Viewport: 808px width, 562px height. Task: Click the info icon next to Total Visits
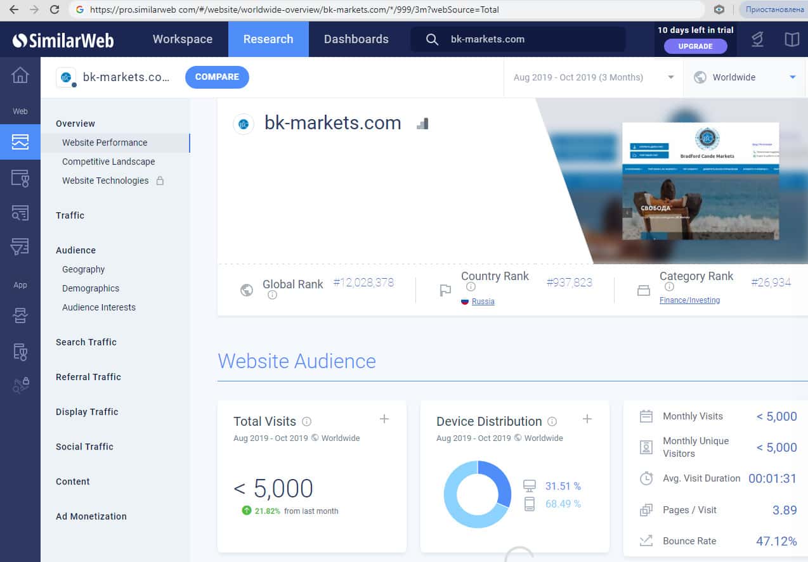307,421
